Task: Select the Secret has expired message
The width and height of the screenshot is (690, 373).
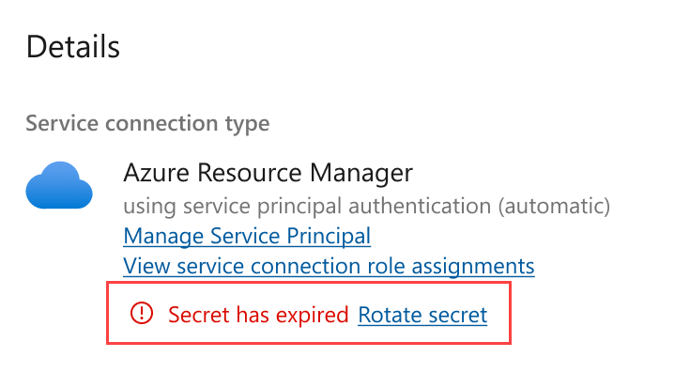Action: (x=258, y=315)
